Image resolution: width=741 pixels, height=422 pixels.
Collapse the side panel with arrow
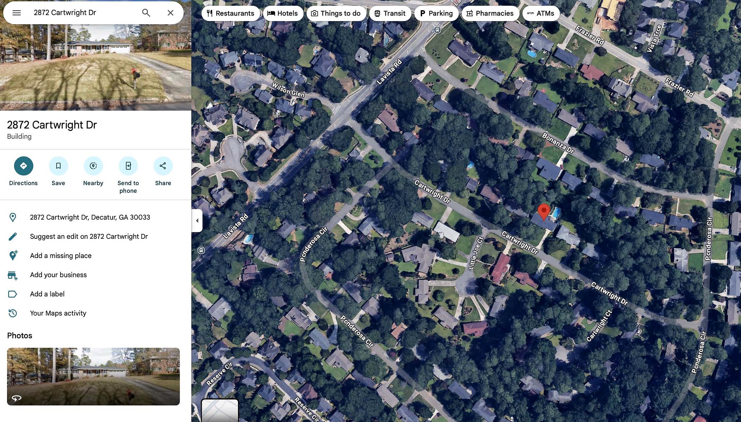pos(197,220)
